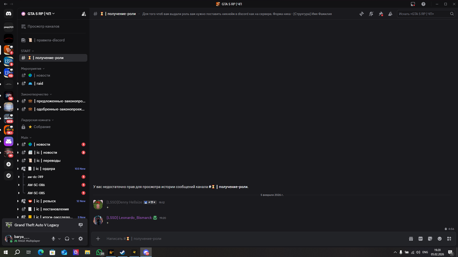Open the одобренные-законопроек… channel

click(53, 109)
